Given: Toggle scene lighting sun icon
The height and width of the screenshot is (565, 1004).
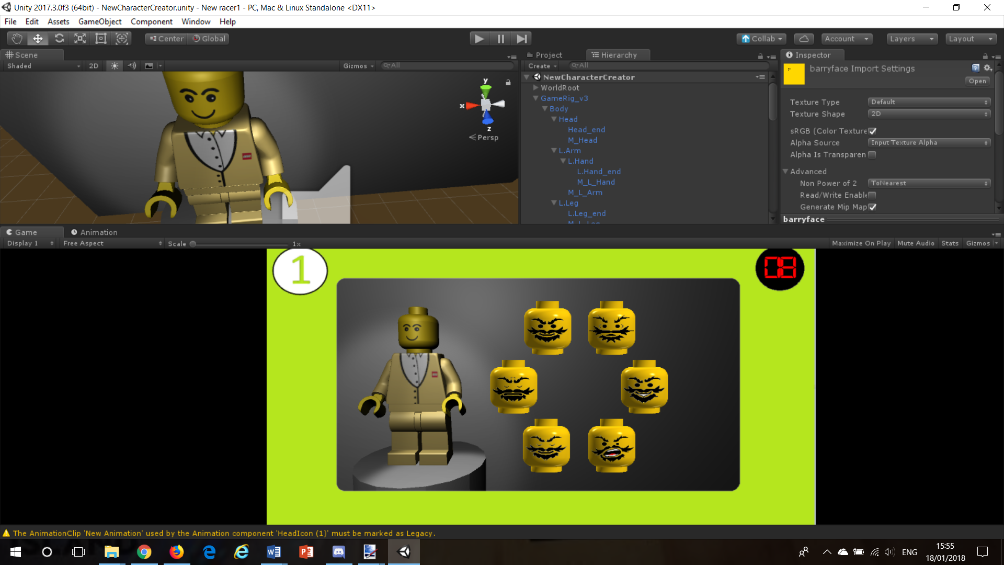Looking at the screenshot, I should coord(115,65).
